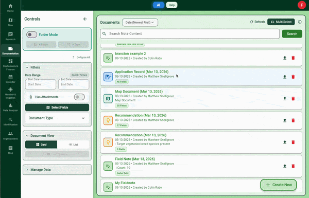This screenshot has height=198, width=309.
Task: Upload the Map Document
Action: coord(285,98)
